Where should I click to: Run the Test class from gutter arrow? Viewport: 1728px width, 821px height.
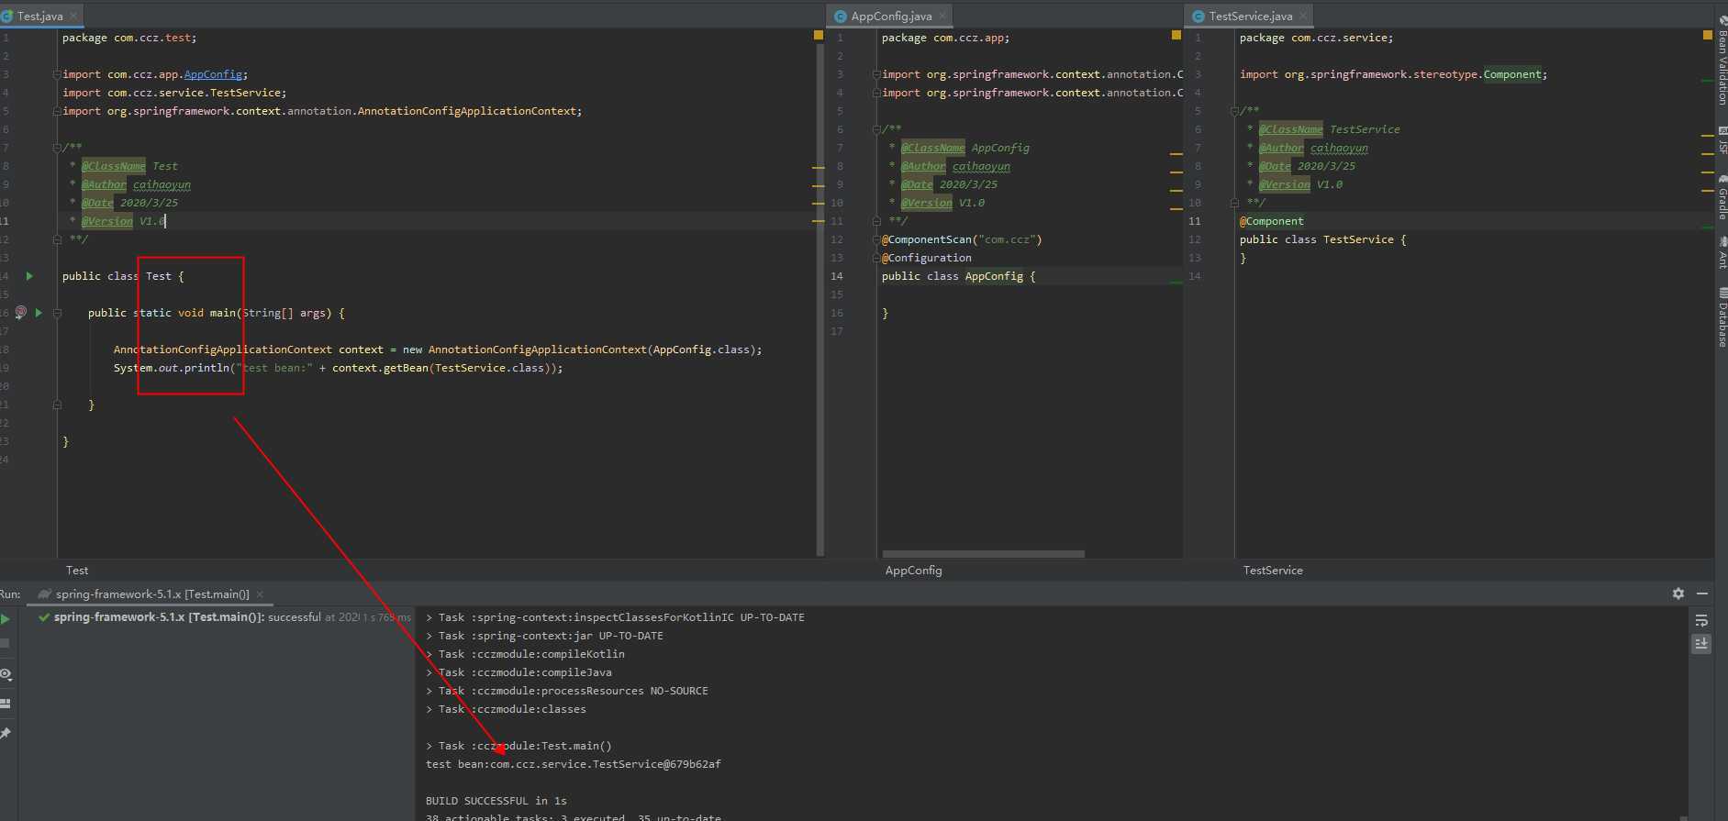pyautogui.click(x=29, y=275)
